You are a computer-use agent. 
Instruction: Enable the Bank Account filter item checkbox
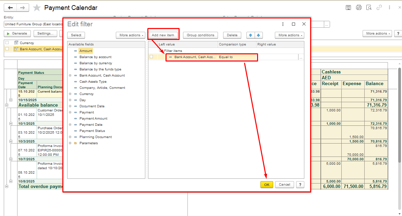click(x=151, y=57)
